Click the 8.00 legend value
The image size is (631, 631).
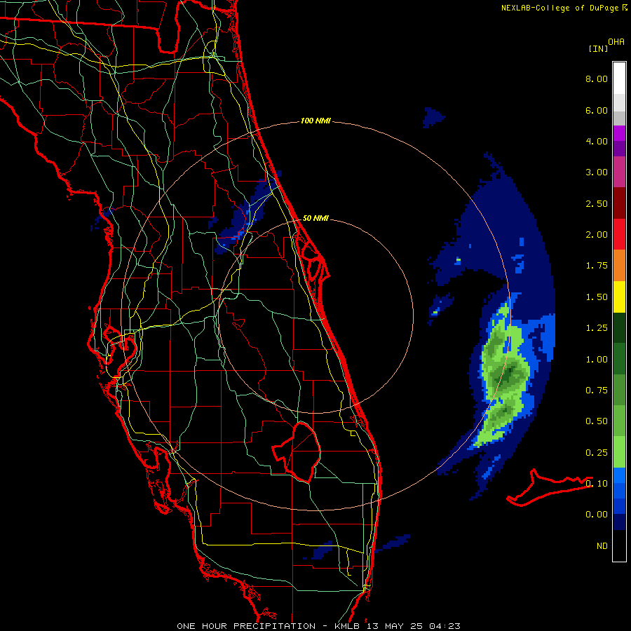click(597, 79)
